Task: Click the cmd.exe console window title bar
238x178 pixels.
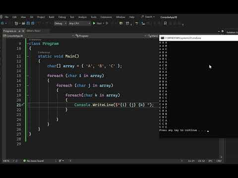Action: point(198,38)
